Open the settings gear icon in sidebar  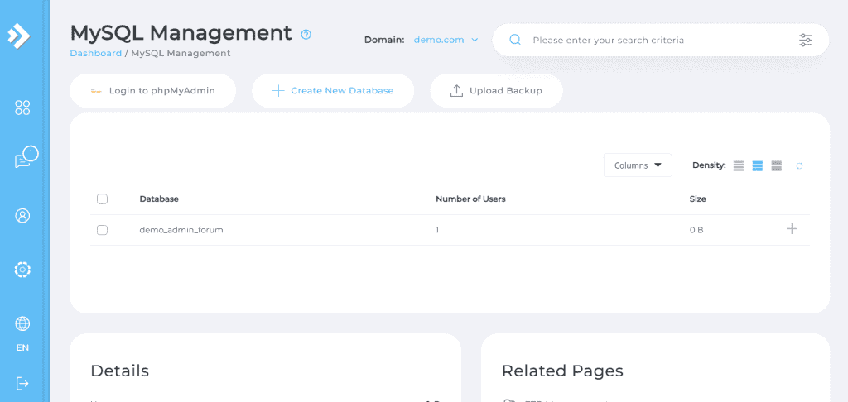click(x=22, y=270)
